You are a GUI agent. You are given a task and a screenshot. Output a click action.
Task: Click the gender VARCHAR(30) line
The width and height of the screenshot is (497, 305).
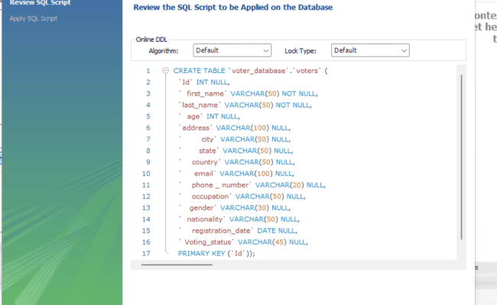click(x=235, y=207)
